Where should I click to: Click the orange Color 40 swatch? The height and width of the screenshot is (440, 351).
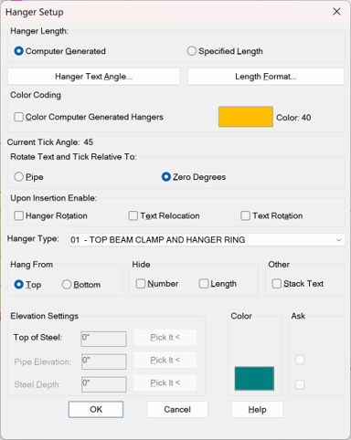pyautogui.click(x=246, y=117)
